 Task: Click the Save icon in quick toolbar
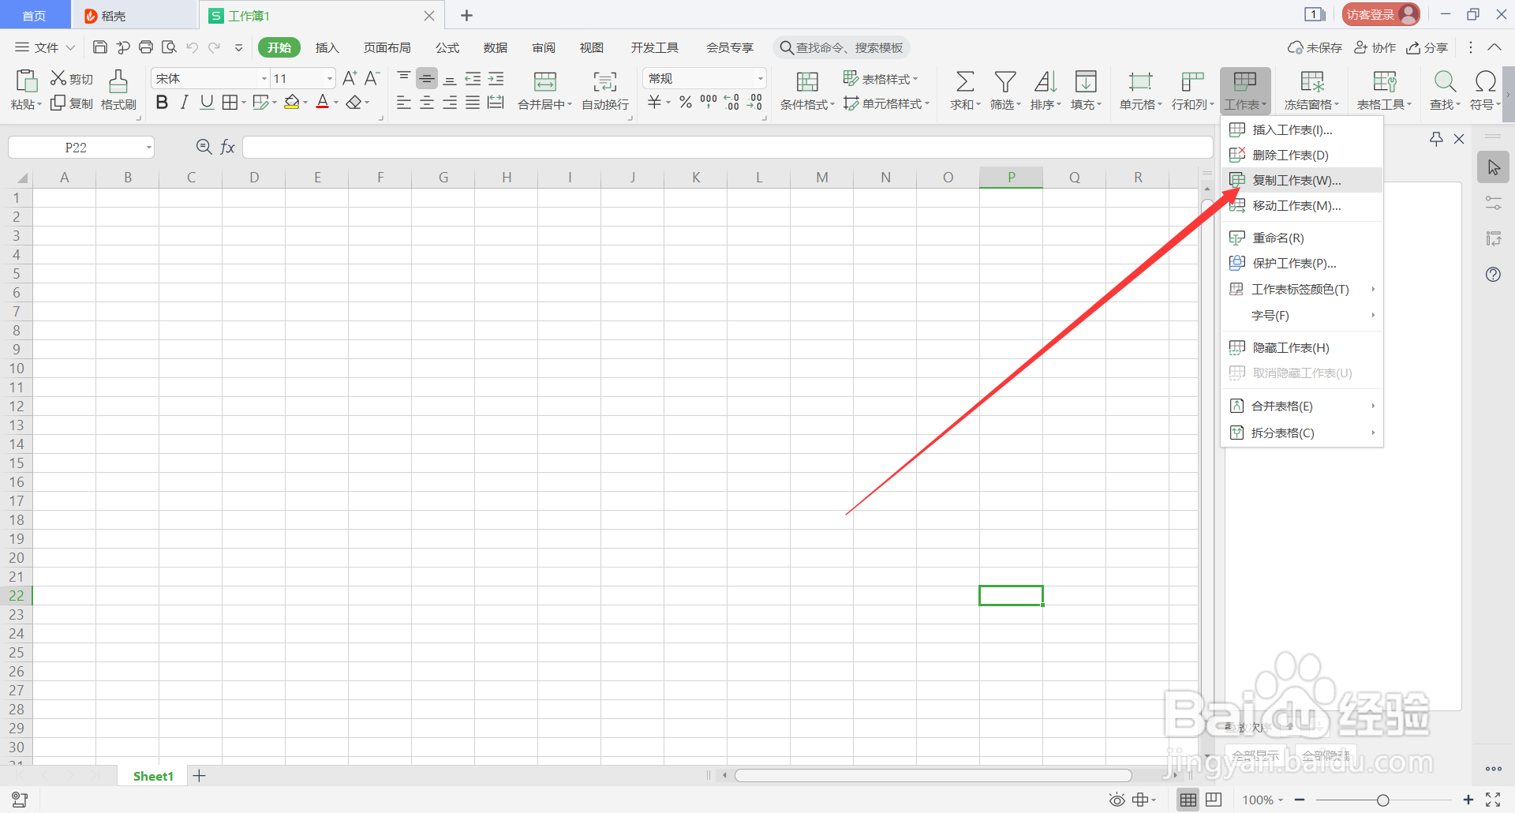100,47
